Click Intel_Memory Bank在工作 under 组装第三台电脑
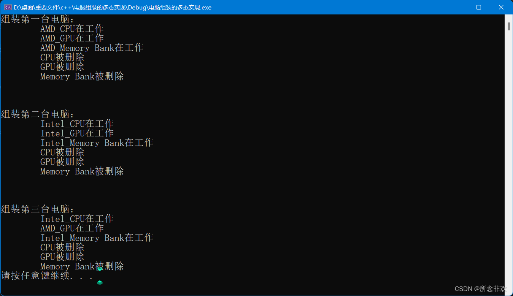The image size is (513, 296). pos(97,238)
